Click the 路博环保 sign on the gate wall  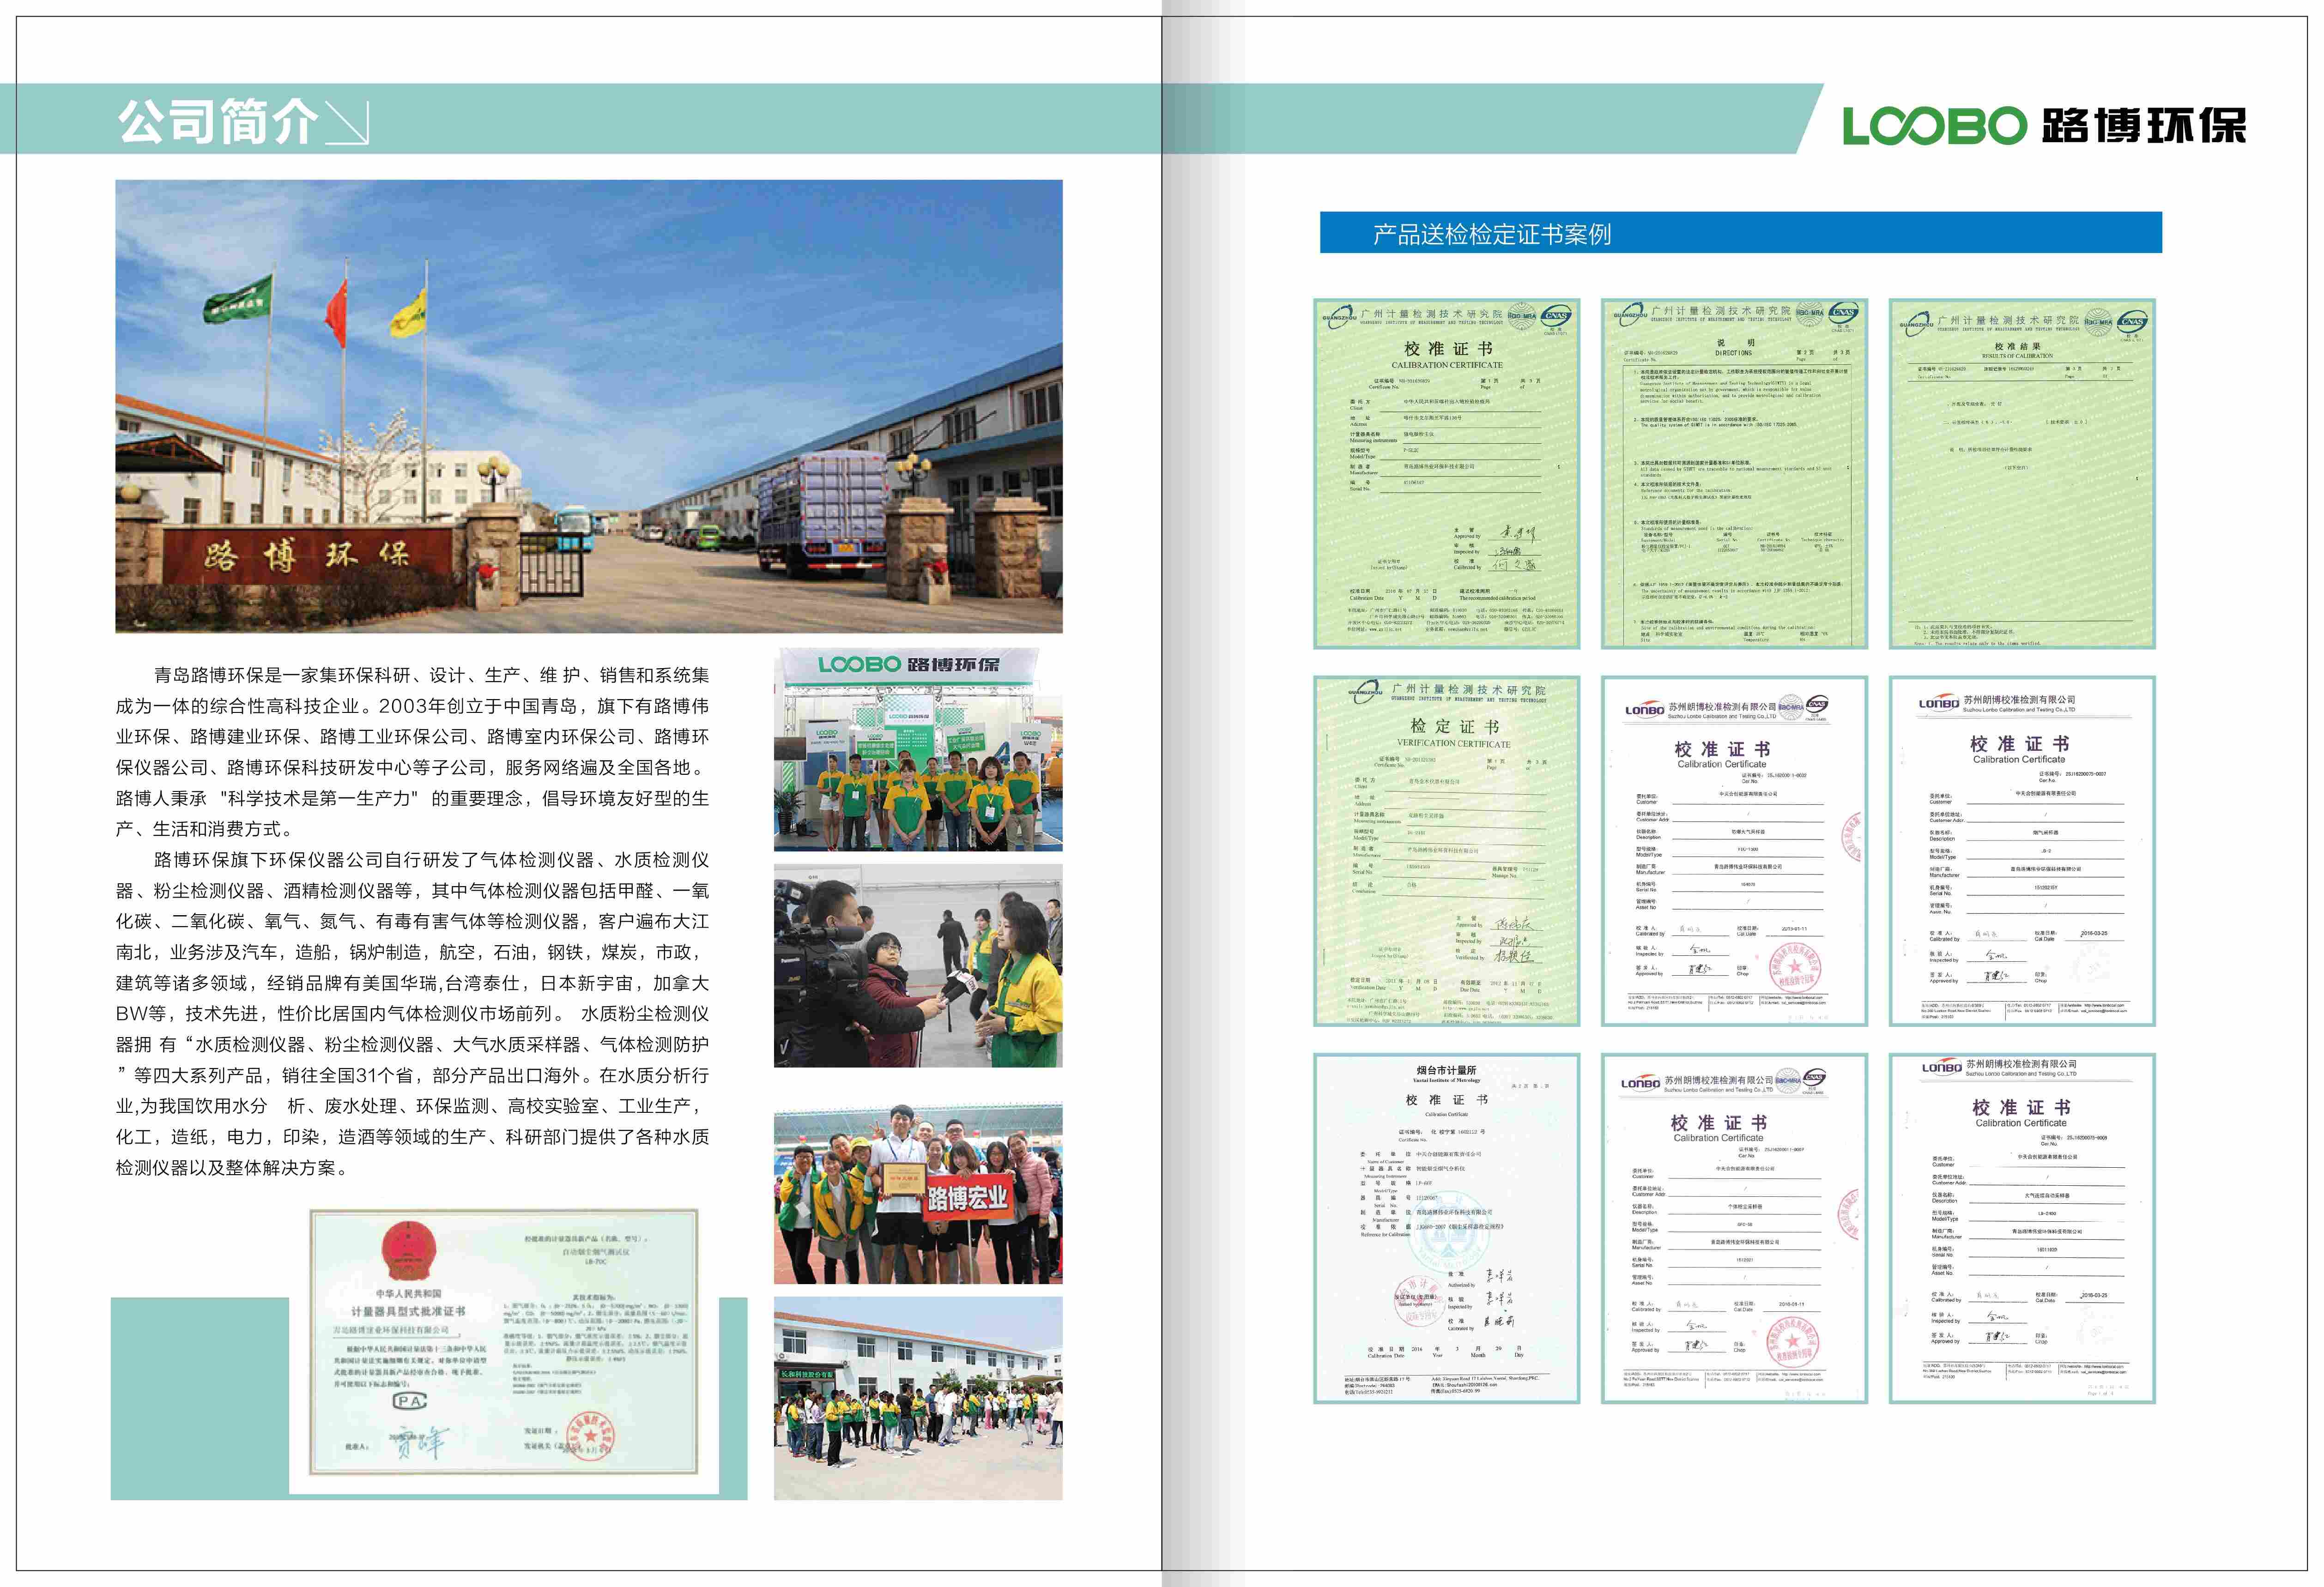[x=306, y=556]
